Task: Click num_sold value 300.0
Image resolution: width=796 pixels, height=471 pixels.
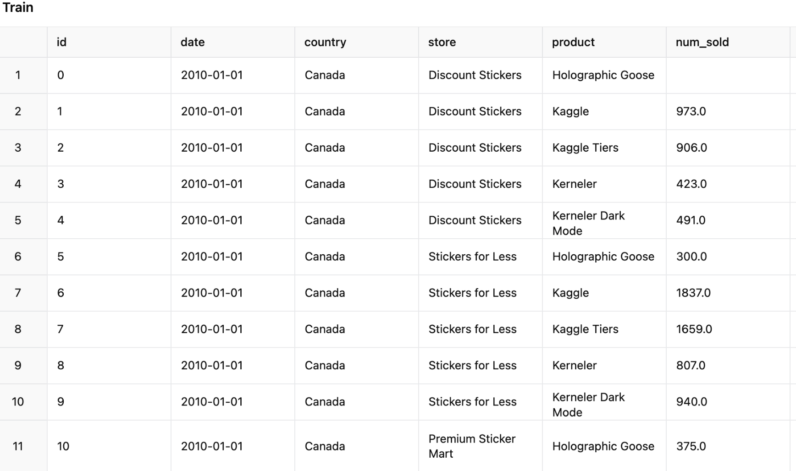Action: coord(691,257)
